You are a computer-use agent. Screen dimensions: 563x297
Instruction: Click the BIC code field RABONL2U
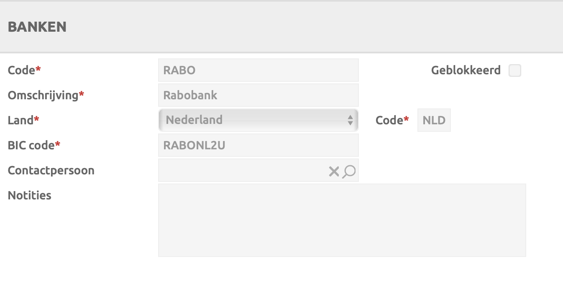click(x=258, y=145)
